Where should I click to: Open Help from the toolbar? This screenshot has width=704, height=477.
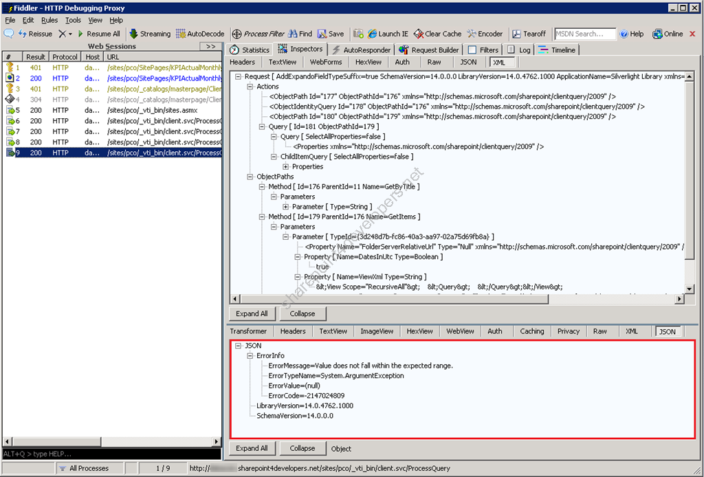click(632, 34)
